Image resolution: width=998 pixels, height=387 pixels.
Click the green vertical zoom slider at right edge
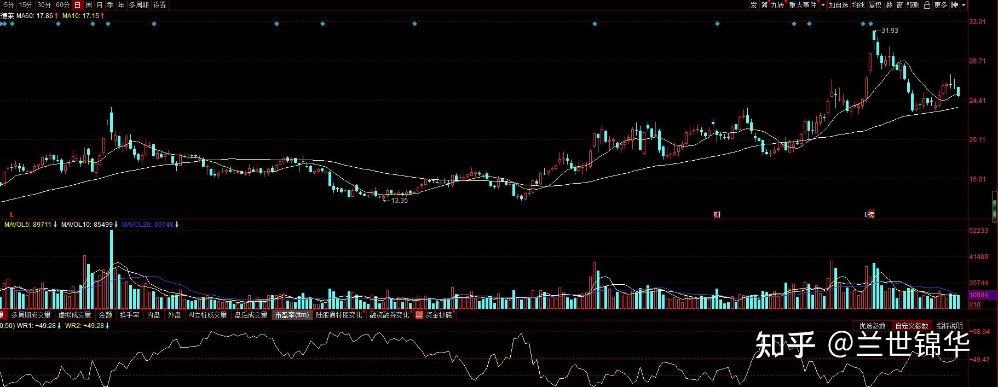pyautogui.click(x=995, y=207)
